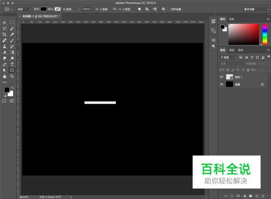271x199 pixels.
Task: Select the Eraser tool
Action: click(4, 52)
